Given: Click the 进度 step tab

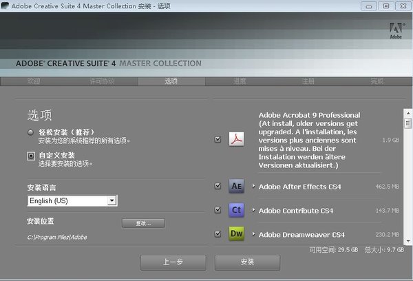Looking at the screenshot, I should tap(240, 81).
